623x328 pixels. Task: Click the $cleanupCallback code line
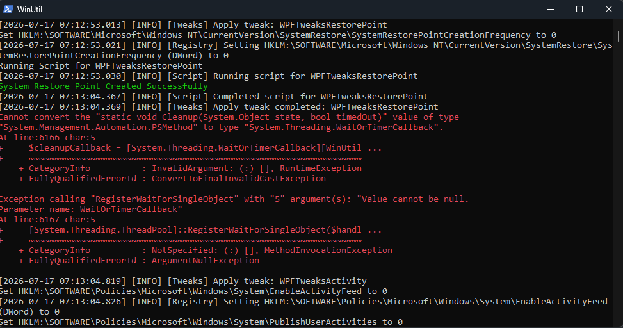205,148
